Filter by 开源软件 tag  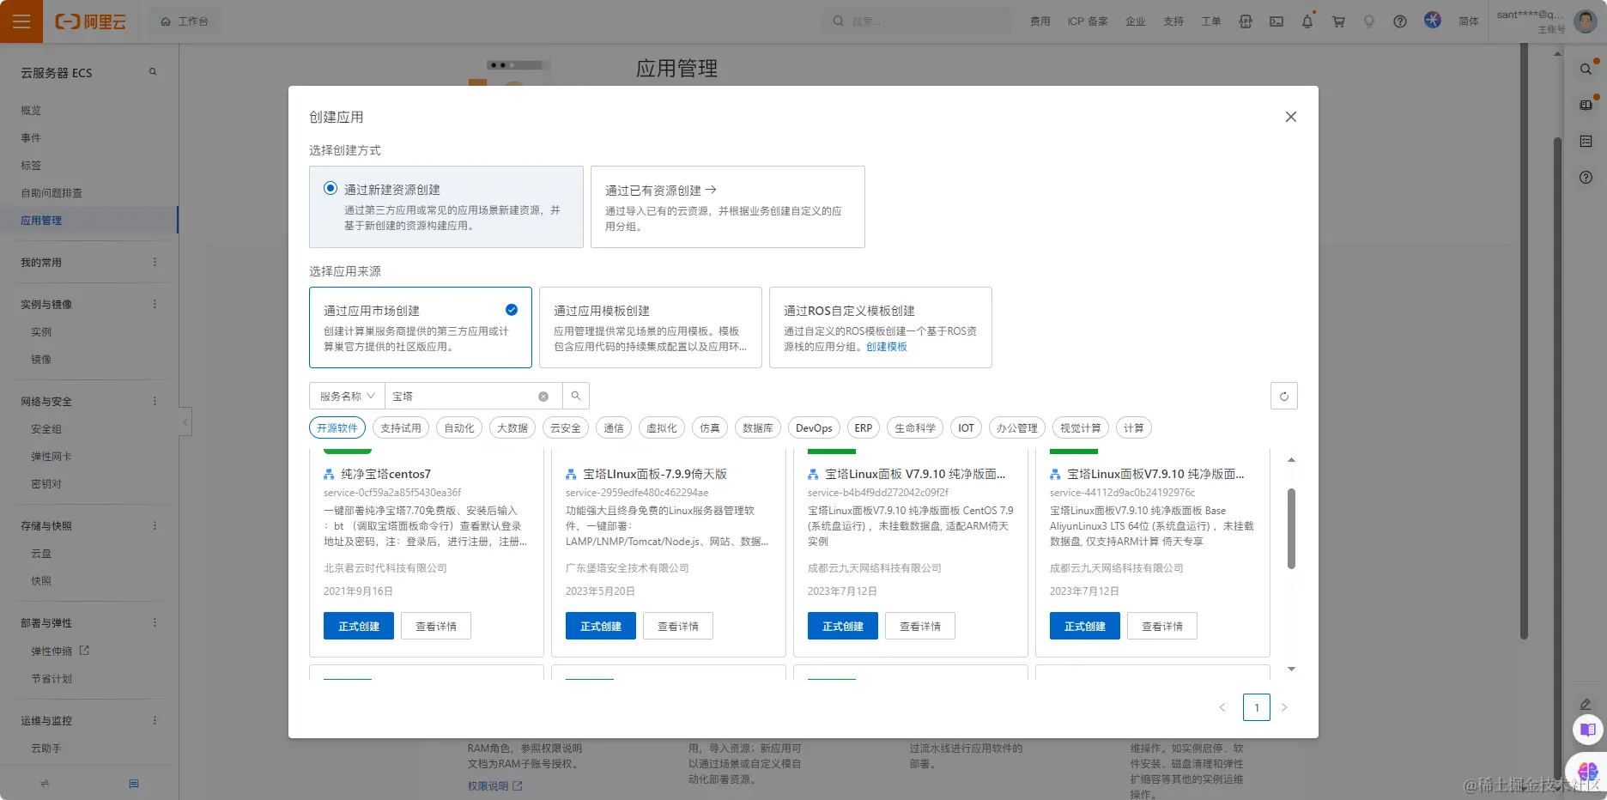(337, 427)
